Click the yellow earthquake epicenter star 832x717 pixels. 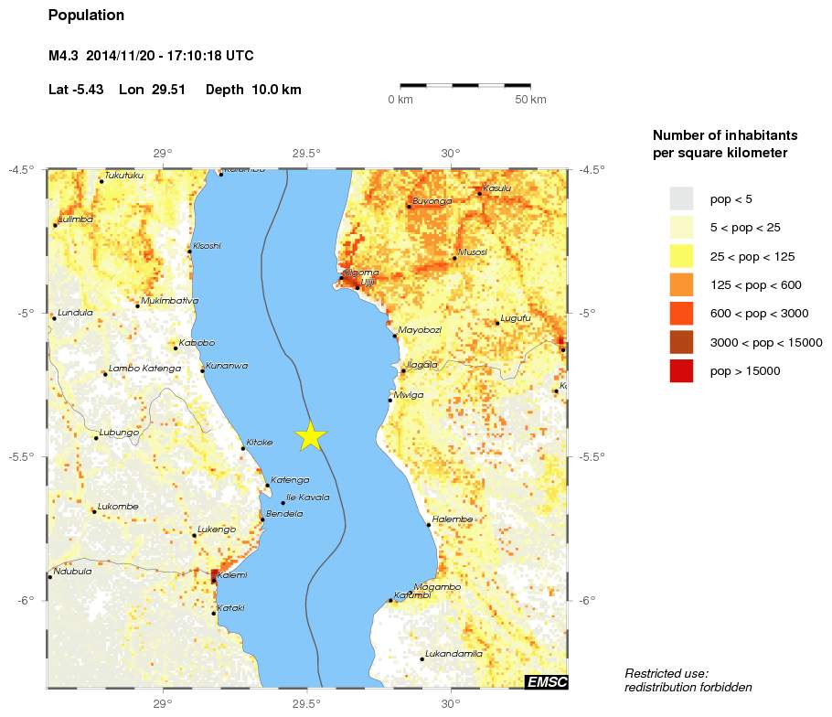[x=311, y=436]
